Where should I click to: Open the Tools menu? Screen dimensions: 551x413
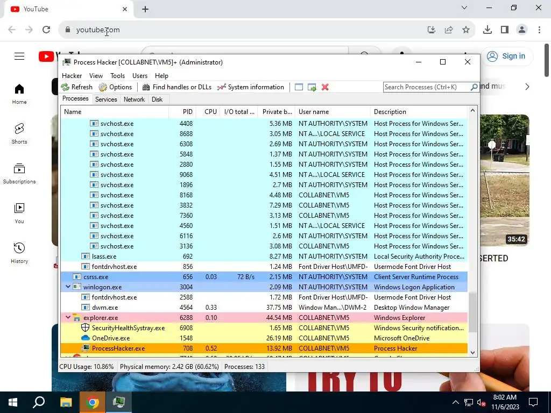pyautogui.click(x=117, y=76)
